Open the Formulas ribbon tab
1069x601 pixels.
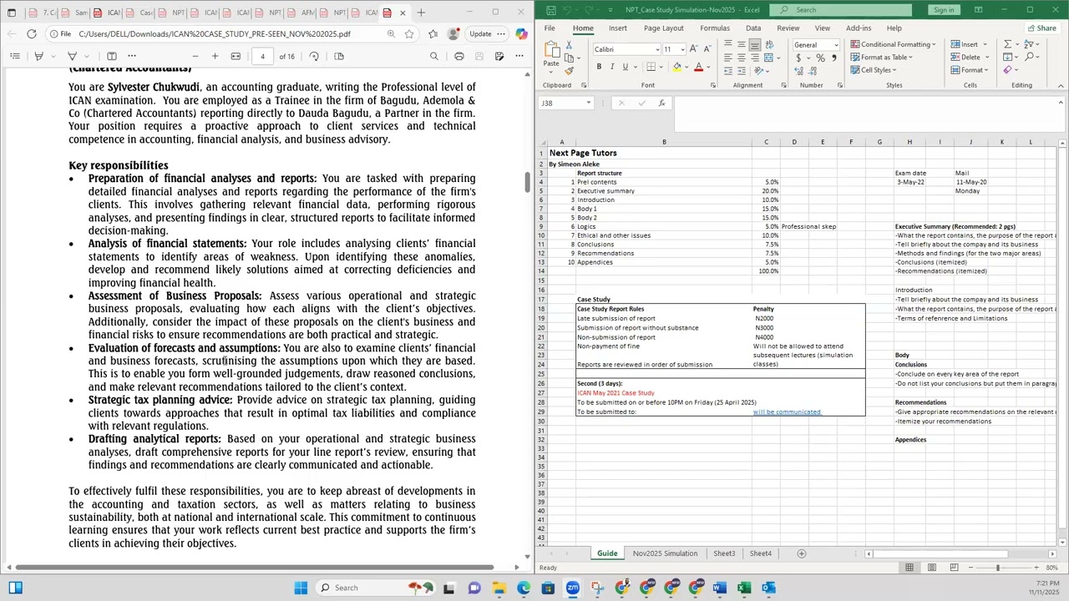[715, 28]
